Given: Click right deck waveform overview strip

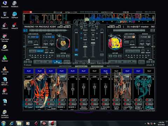Looking at the screenshot, I should tap(129, 30).
